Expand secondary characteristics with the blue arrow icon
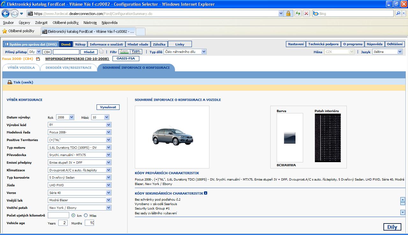 206,193
